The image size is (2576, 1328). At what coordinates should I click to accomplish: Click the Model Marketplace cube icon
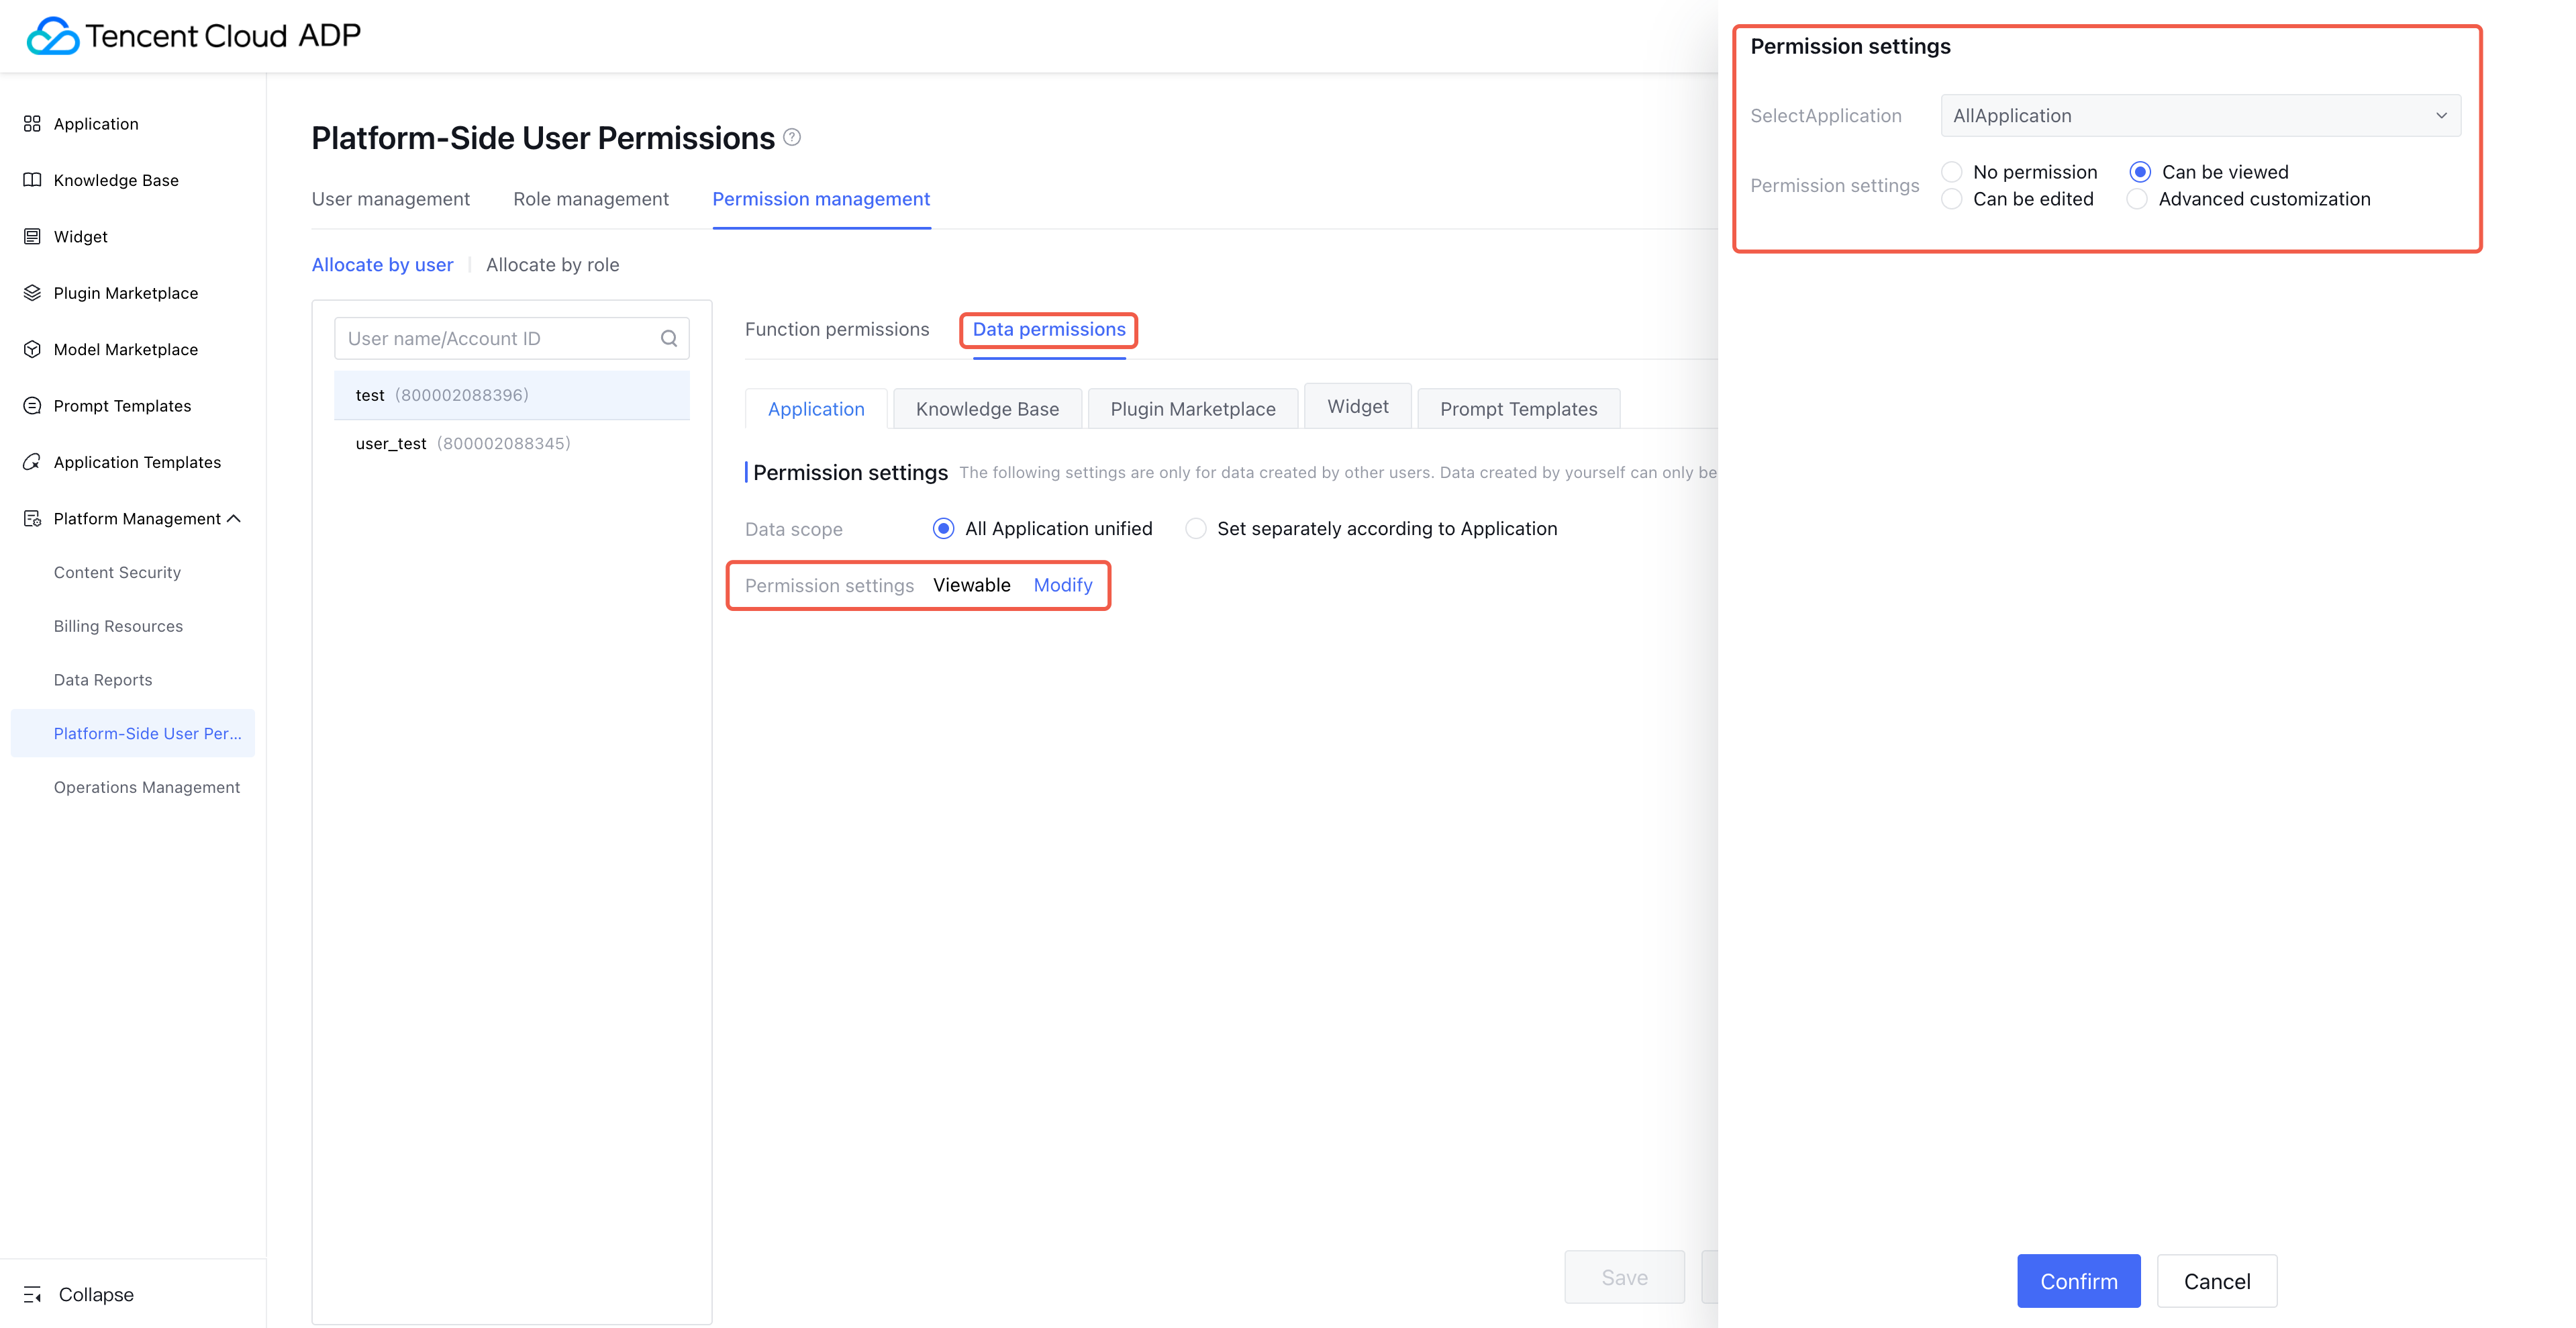[x=32, y=349]
